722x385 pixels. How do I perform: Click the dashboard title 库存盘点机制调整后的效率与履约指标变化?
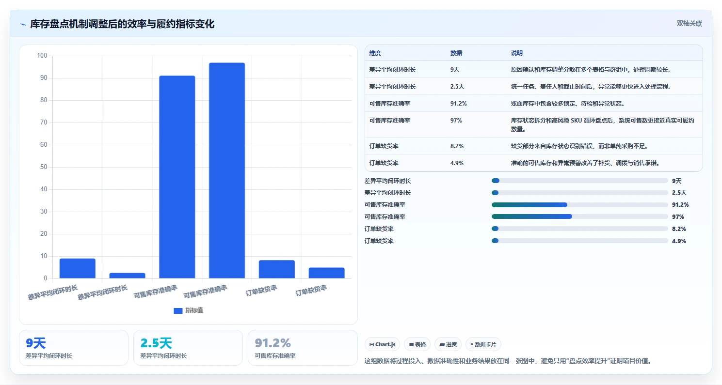[122, 24]
